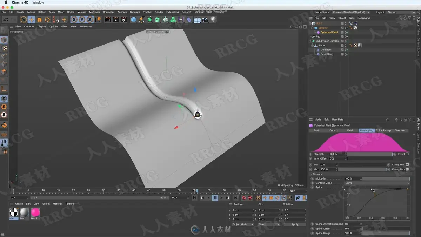This screenshot has width=421, height=237.
Task: Open the MoGraph Cloner icon
Action: 173,20
